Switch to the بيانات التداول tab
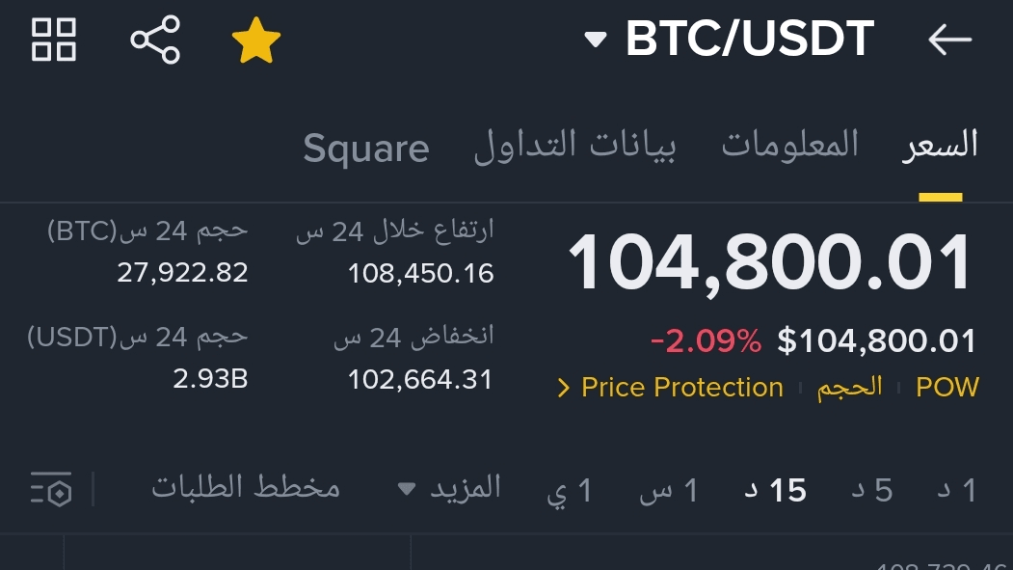1013x570 pixels. [575, 146]
